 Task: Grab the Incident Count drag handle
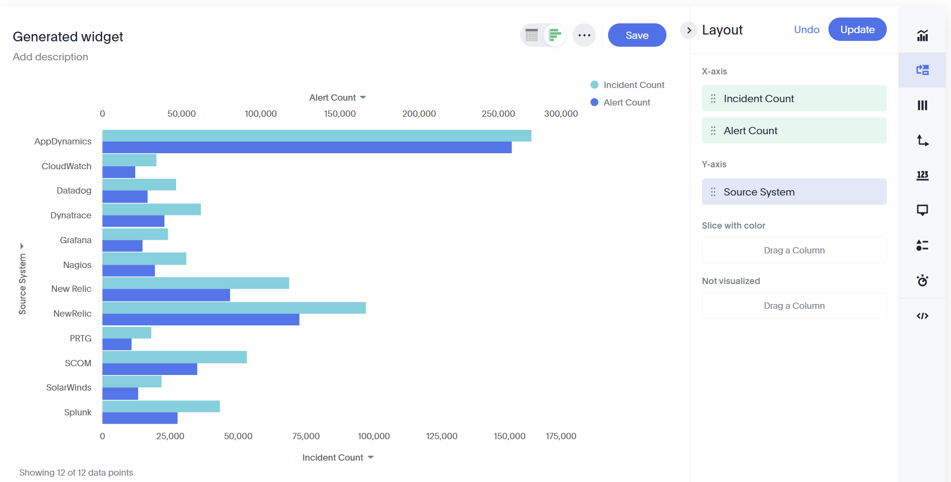(713, 98)
